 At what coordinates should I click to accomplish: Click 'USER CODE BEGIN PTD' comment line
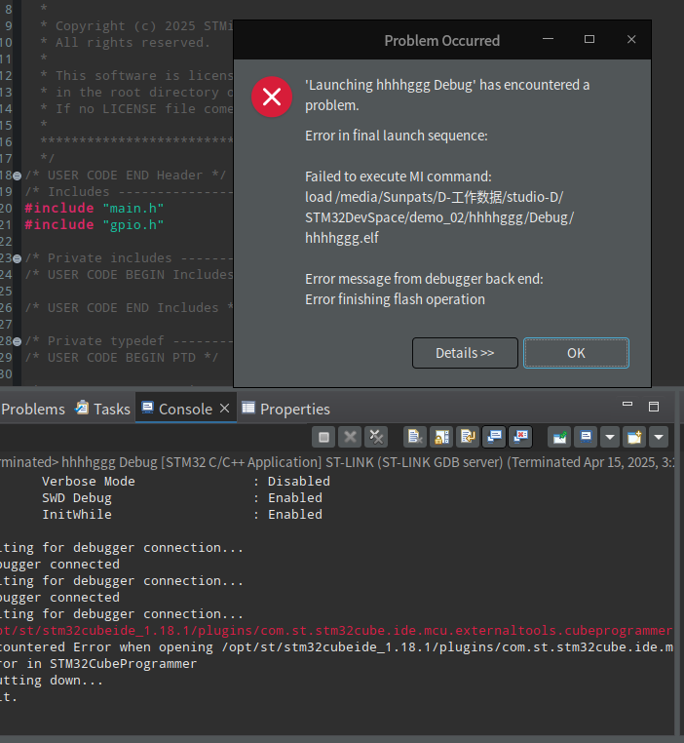coord(122,357)
